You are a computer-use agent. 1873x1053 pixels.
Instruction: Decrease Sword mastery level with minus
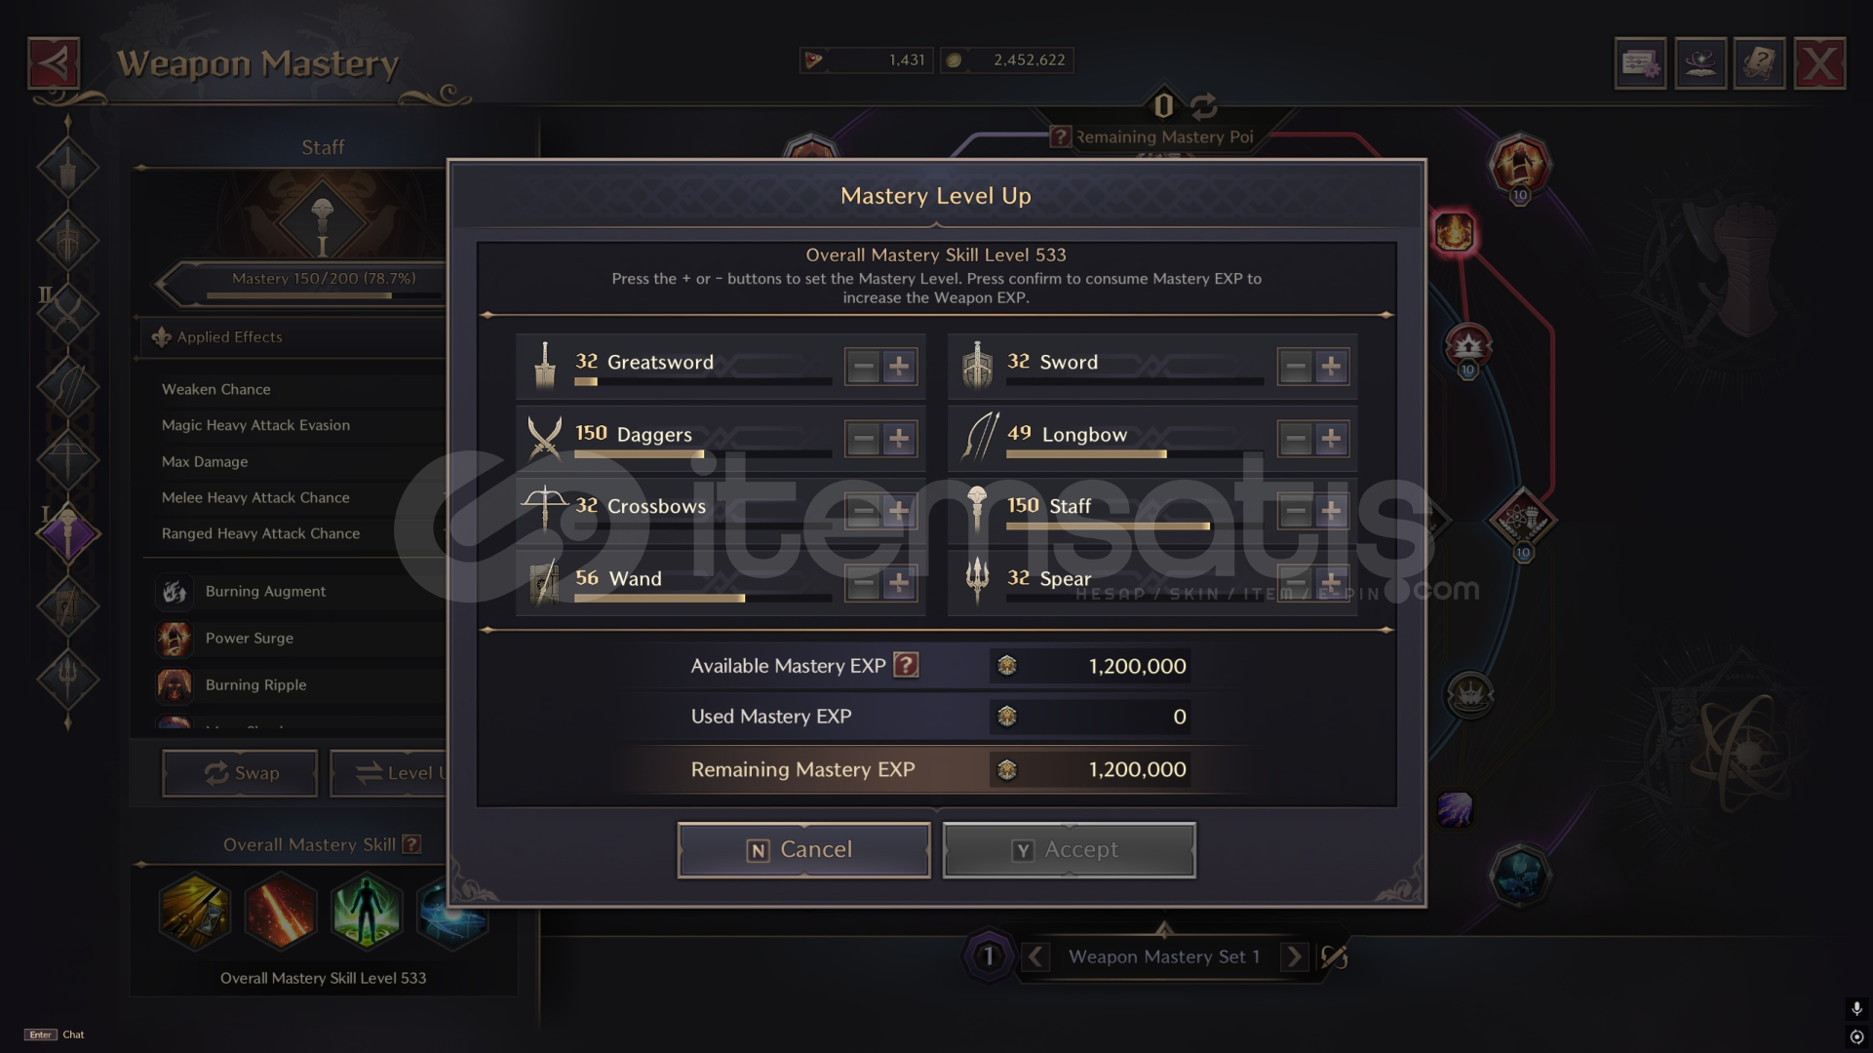click(x=1295, y=367)
